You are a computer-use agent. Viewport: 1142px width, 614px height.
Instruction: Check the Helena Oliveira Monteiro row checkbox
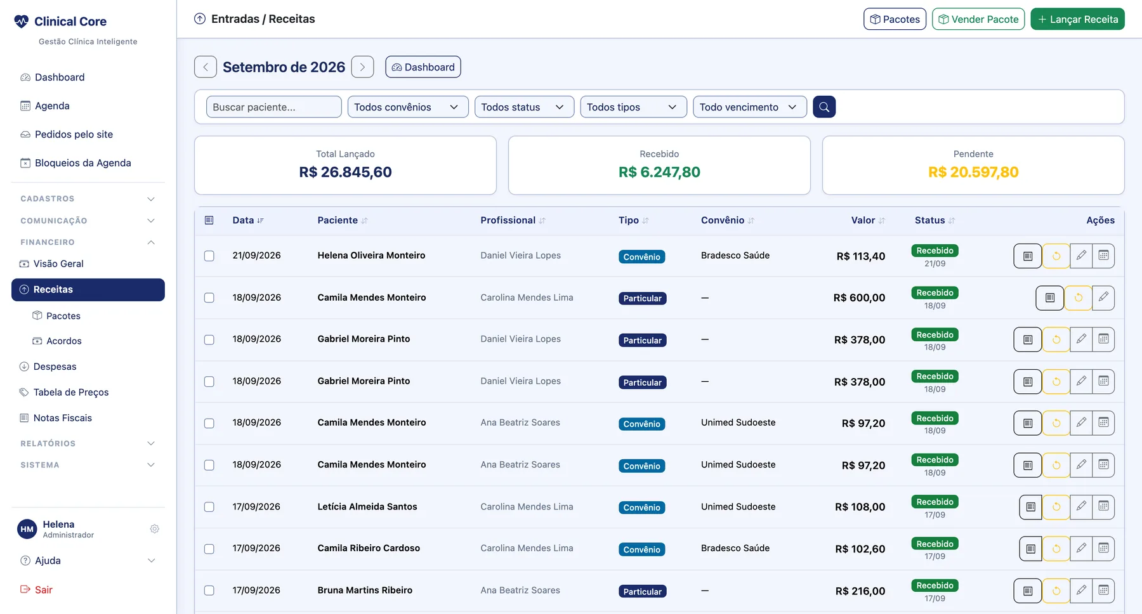coord(209,256)
